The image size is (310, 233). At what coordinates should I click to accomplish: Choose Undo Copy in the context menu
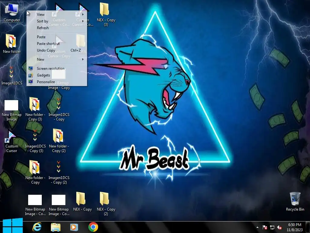tap(57, 50)
